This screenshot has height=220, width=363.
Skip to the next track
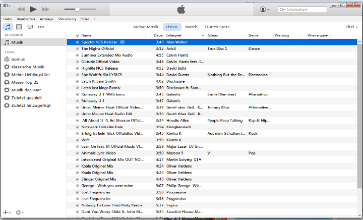point(45,9)
